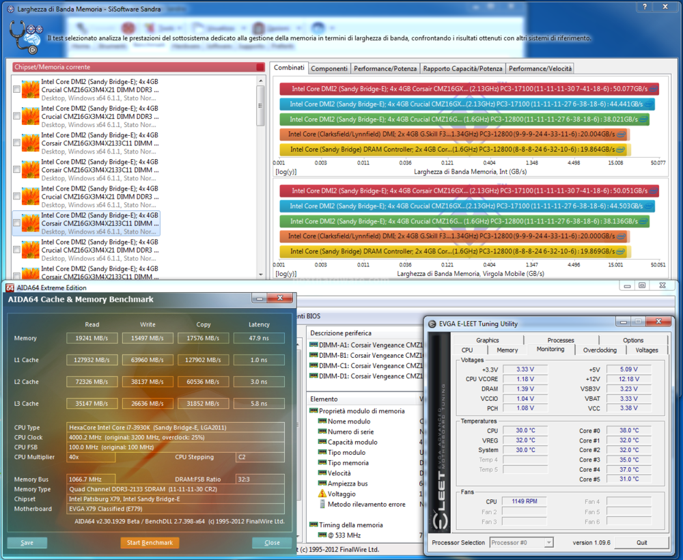Click Save in the AIDA64 benchmark window
The image size is (683, 560).
(x=27, y=542)
